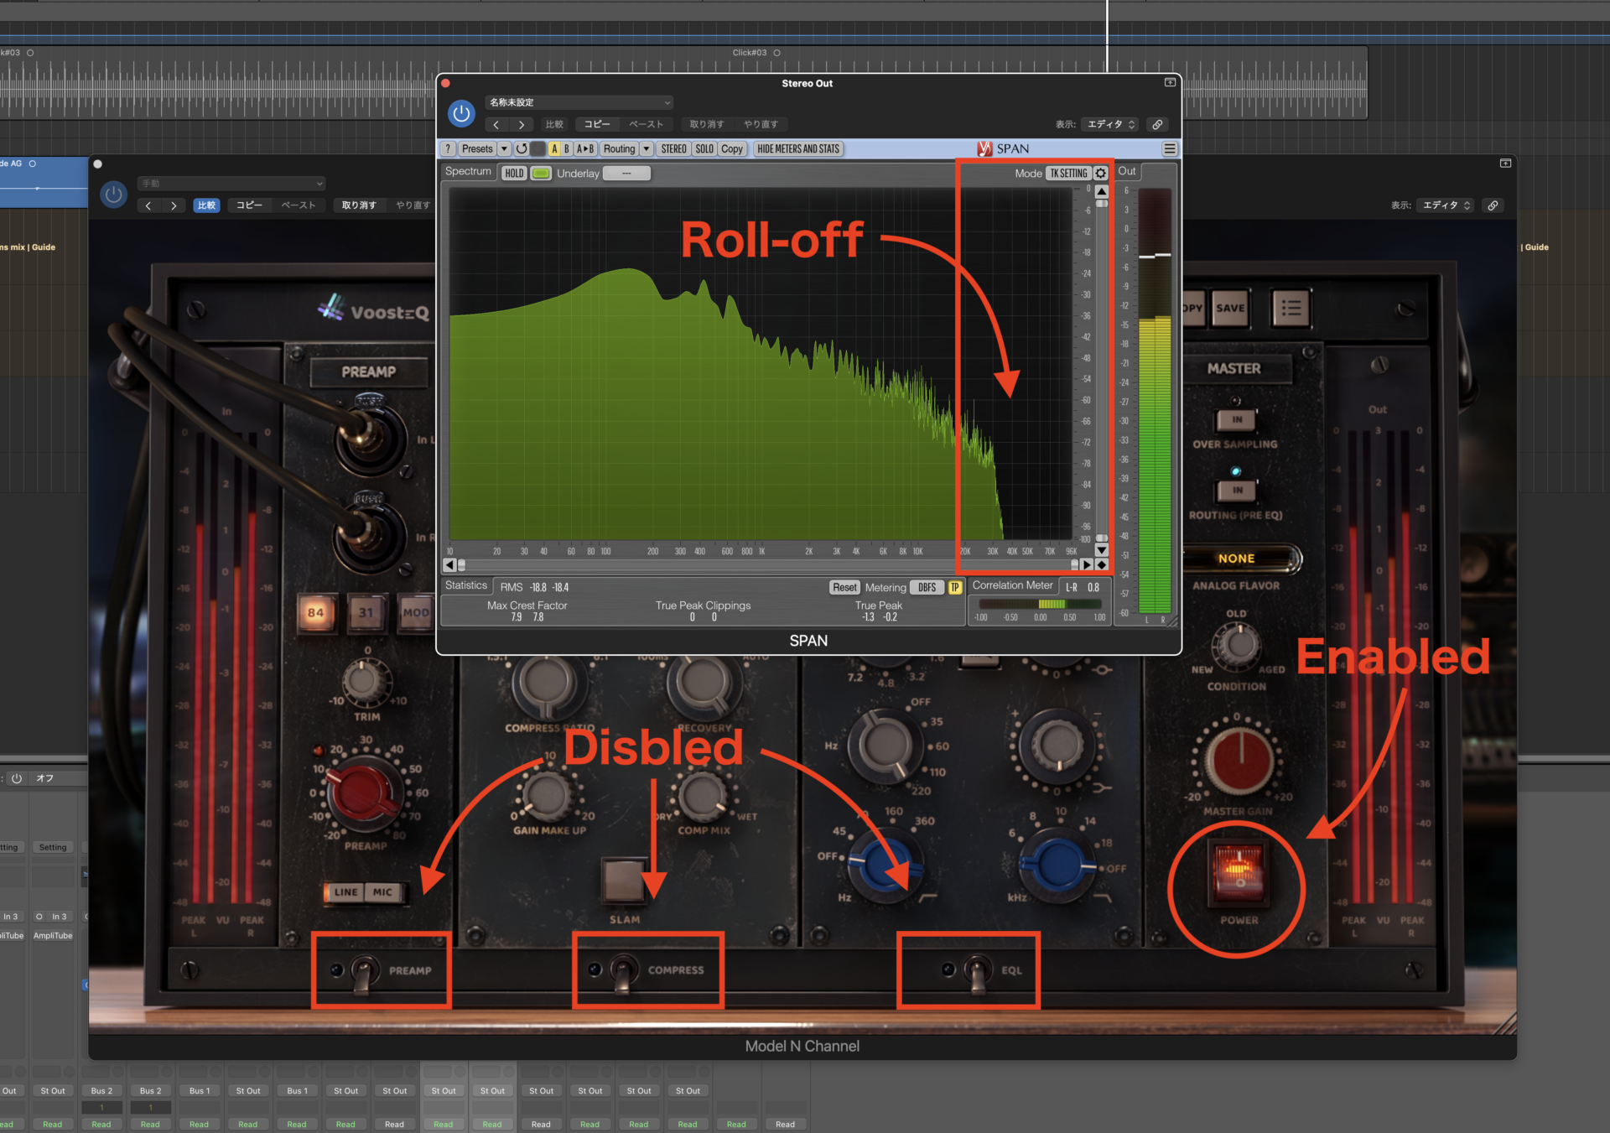Viewport: 1610px width, 1133px height.
Task: Click previous preset arrow in Model N window header
Action: tap(148, 205)
